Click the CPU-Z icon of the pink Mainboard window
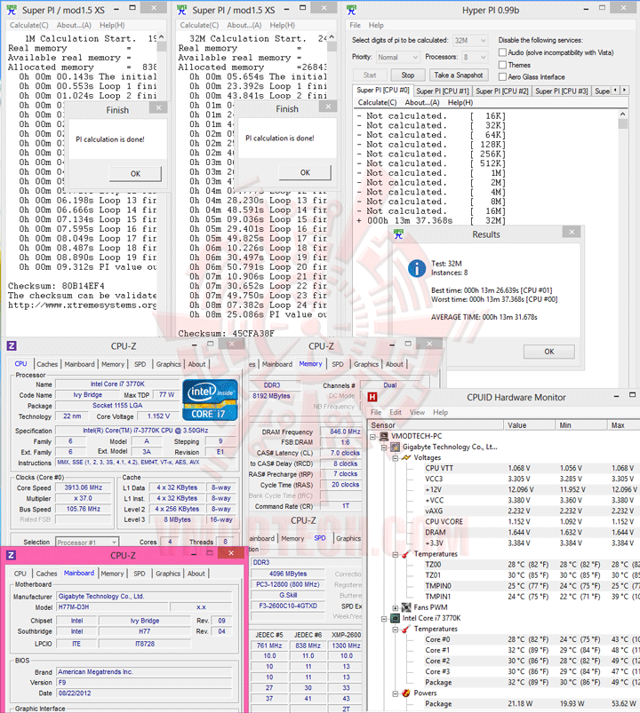The height and width of the screenshot is (713, 640). coord(12,555)
